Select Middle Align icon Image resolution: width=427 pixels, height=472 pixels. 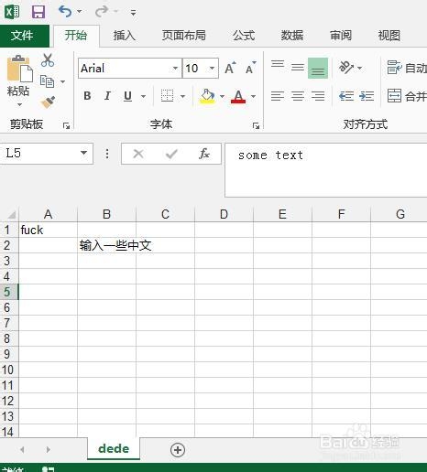tap(298, 68)
